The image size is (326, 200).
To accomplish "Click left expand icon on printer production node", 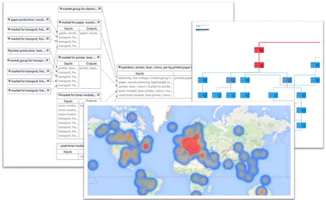I will pyautogui.click(x=10, y=51).
